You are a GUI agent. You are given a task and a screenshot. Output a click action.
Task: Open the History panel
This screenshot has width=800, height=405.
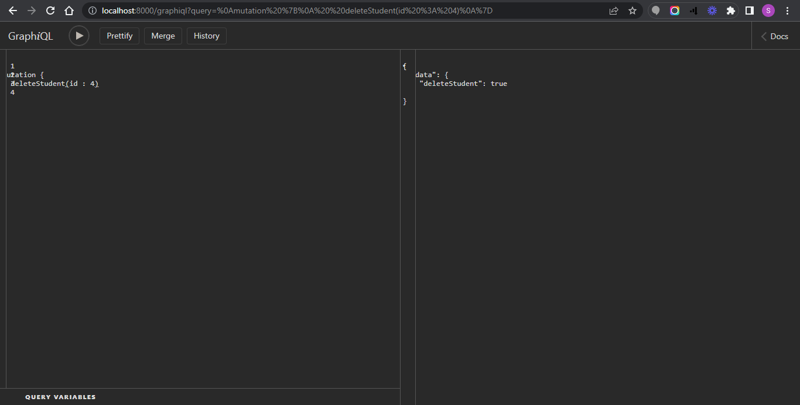pyautogui.click(x=206, y=36)
